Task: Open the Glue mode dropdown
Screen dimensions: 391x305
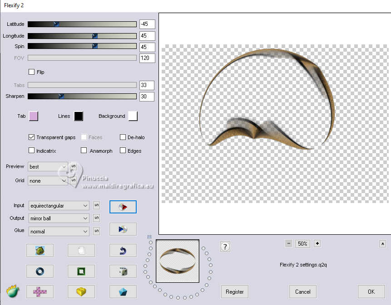Action: point(59,232)
